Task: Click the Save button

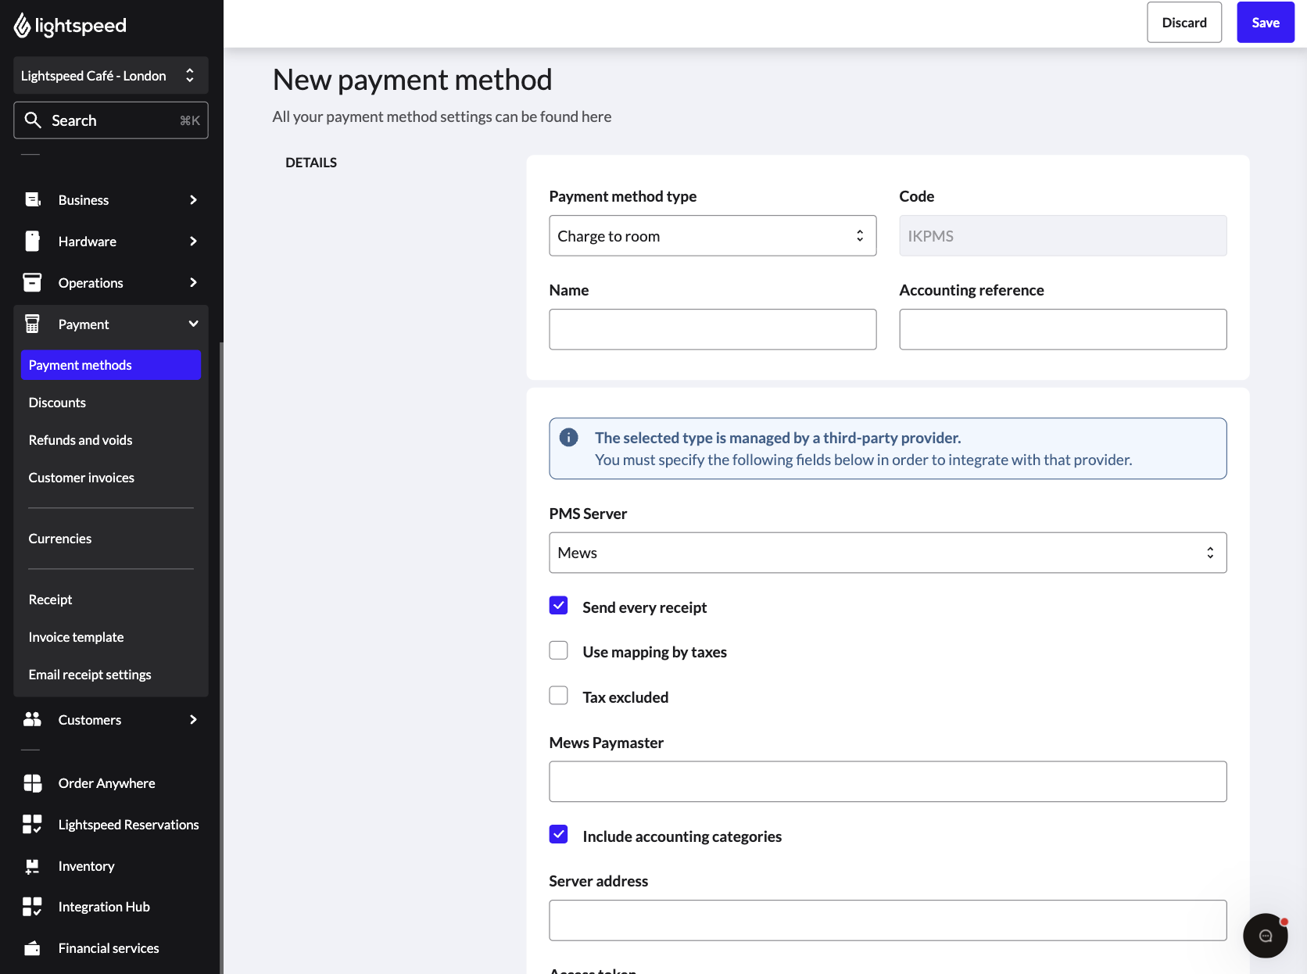Action: pyautogui.click(x=1265, y=22)
